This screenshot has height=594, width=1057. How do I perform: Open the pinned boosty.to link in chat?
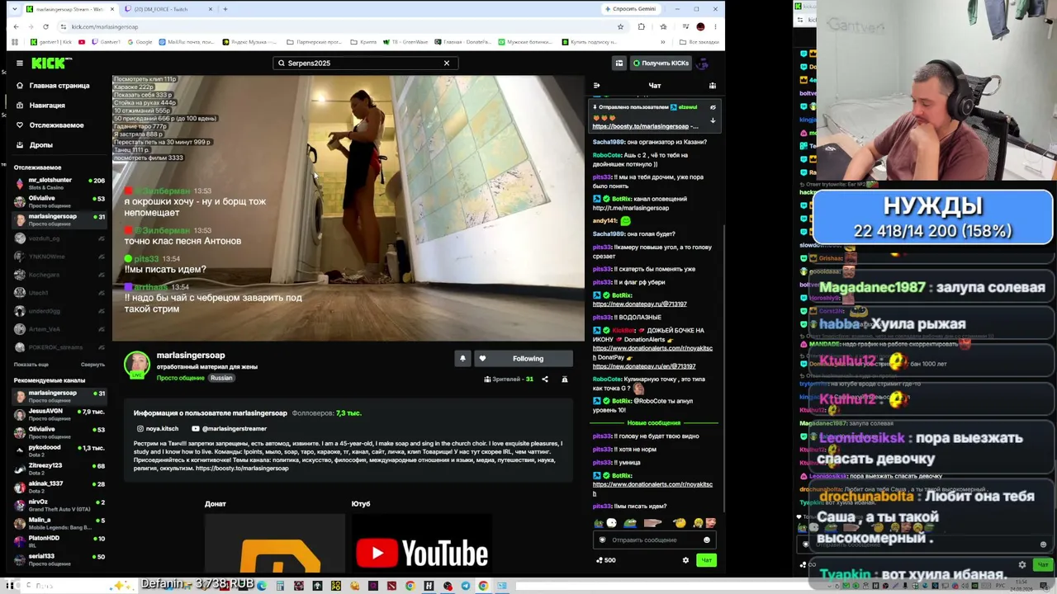(x=645, y=126)
